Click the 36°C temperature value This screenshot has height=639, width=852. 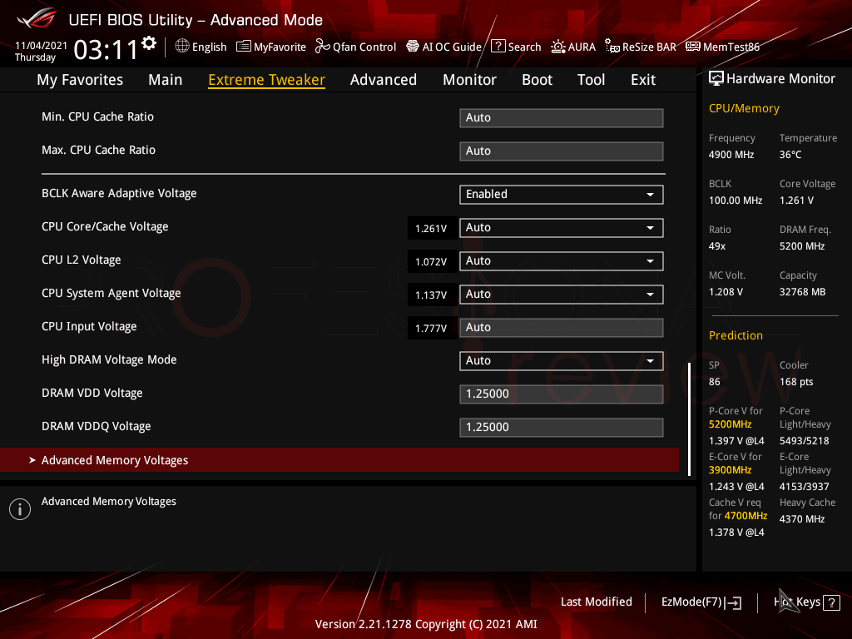pos(790,155)
